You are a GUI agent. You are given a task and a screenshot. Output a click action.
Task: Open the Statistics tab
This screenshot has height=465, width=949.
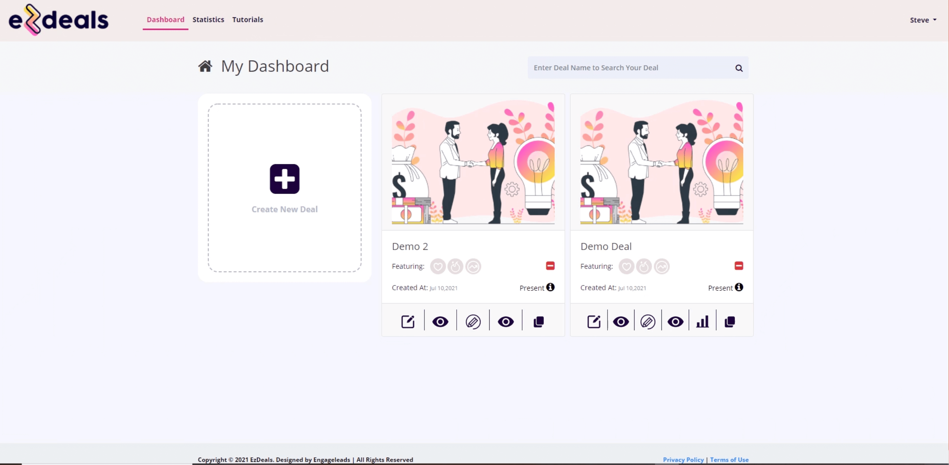(208, 19)
